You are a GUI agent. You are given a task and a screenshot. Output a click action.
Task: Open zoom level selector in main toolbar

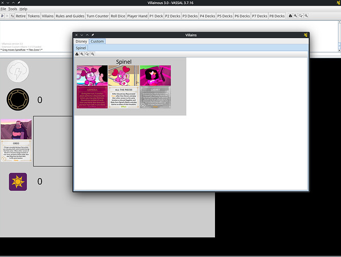tap(301, 15)
